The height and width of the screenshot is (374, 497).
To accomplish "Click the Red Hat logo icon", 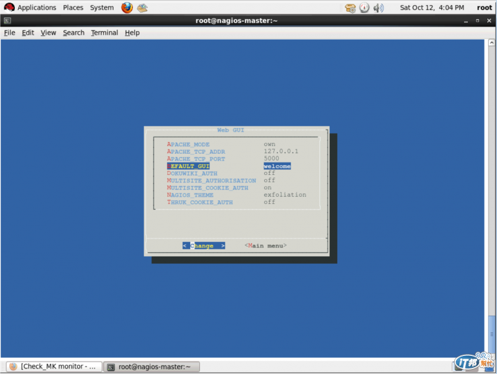I will 9,7.
